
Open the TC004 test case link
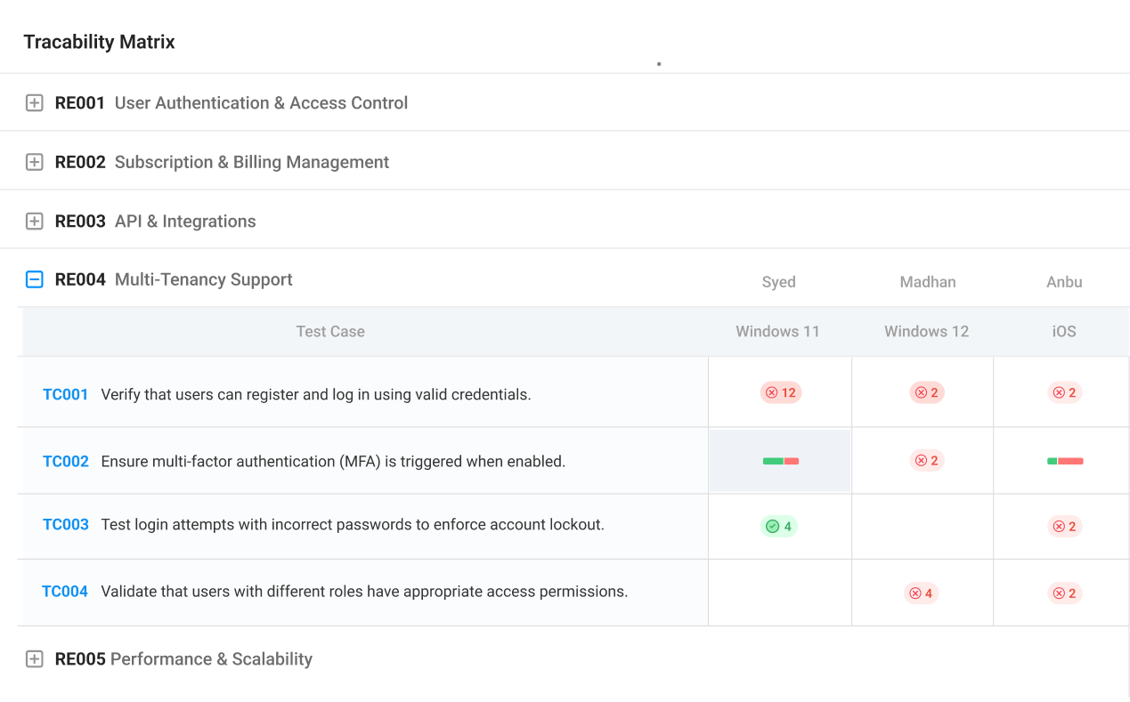click(x=65, y=592)
